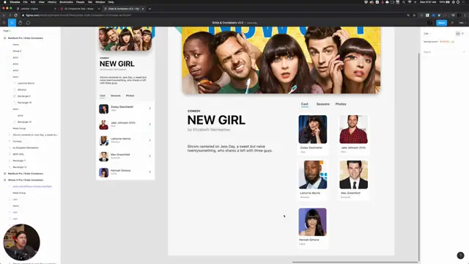Click Spotlight search icon in menu bar
Viewport: 469px width, 264px height.
coord(404,2)
